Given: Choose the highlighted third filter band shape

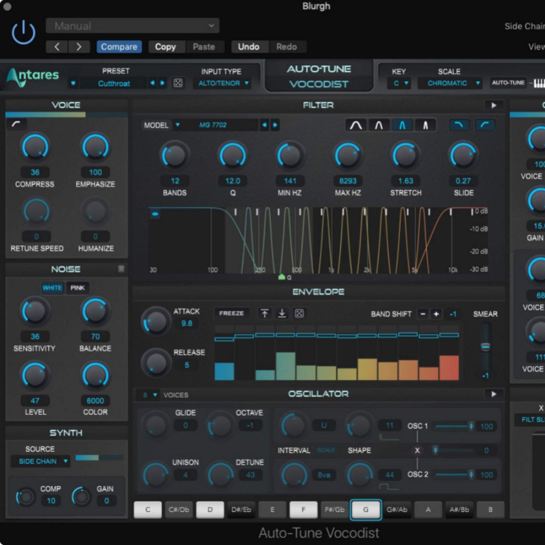Looking at the screenshot, I should [x=402, y=125].
